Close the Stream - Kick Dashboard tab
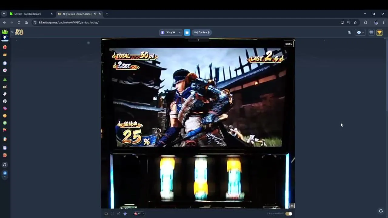This screenshot has width=388, height=218. coord(52,14)
